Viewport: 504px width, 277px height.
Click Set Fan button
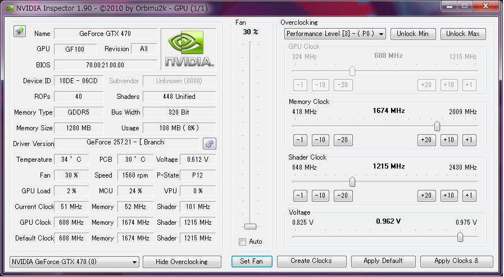pyautogui.click(x=251, y=261)
